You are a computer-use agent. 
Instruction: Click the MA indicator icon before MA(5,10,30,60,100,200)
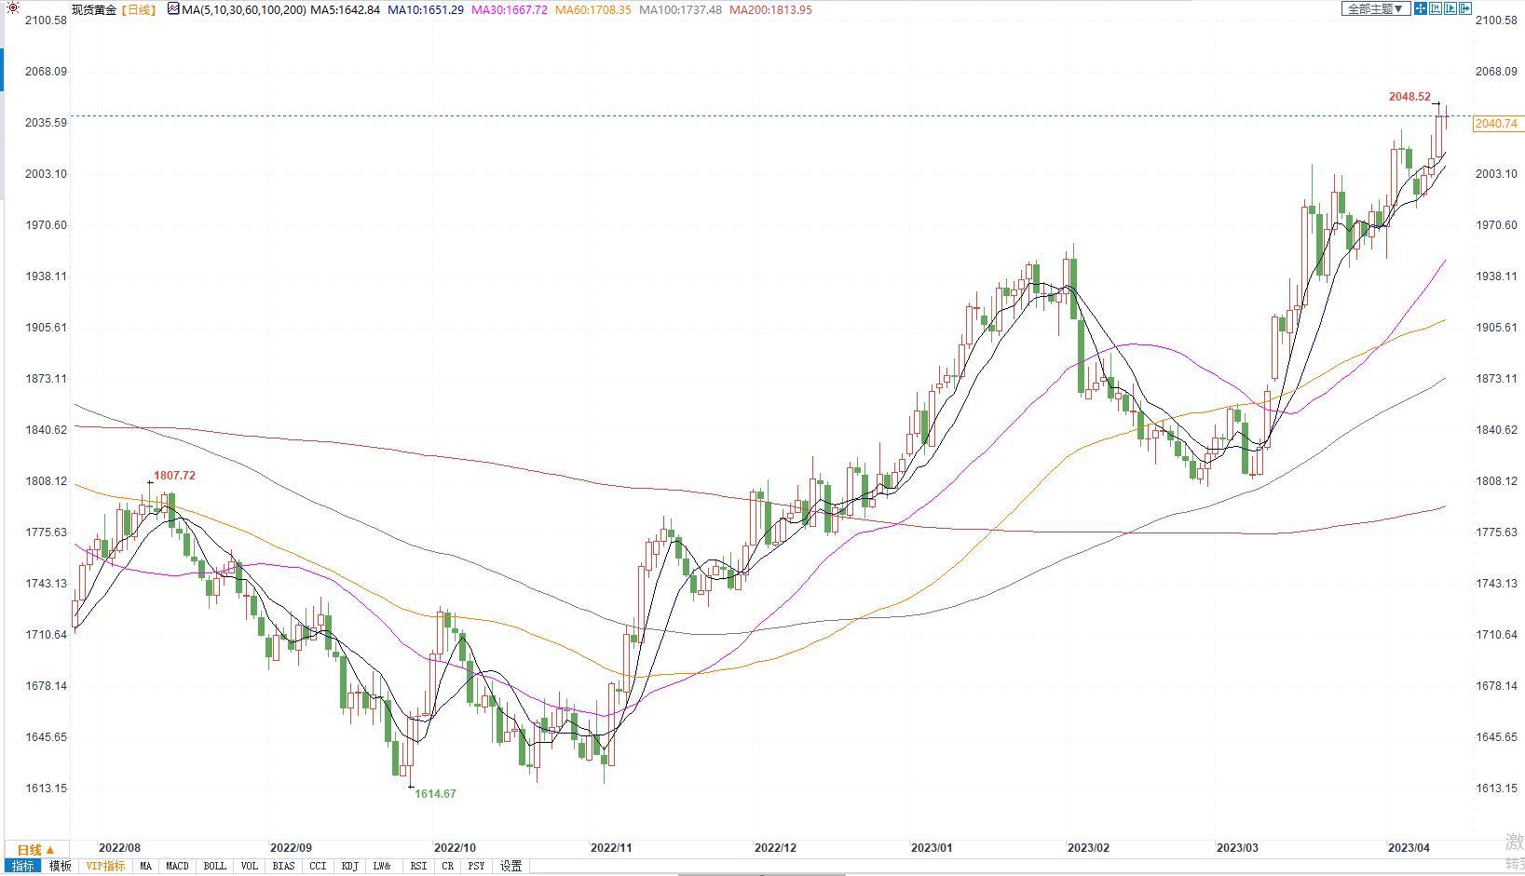tap(174, 9)
